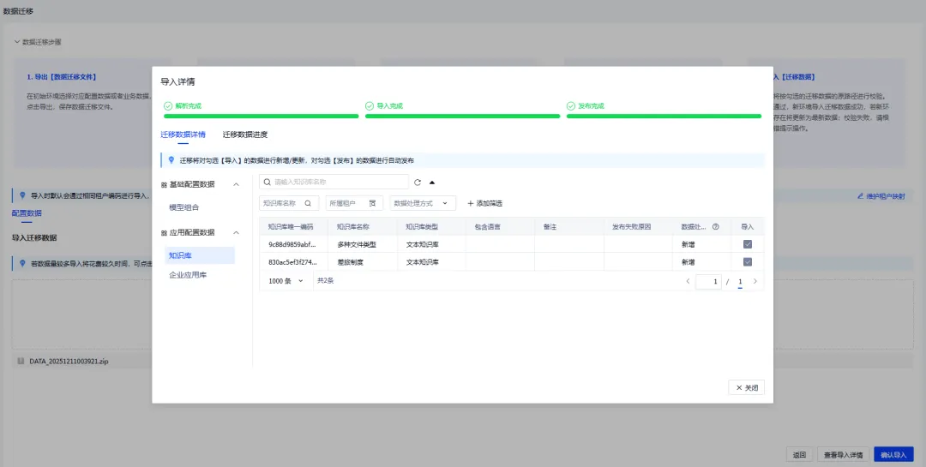Image resolution: width=926 pixels, height=467 pixels.
Task: Click the cell 830ac5ef3f274...
Action: 293,262
